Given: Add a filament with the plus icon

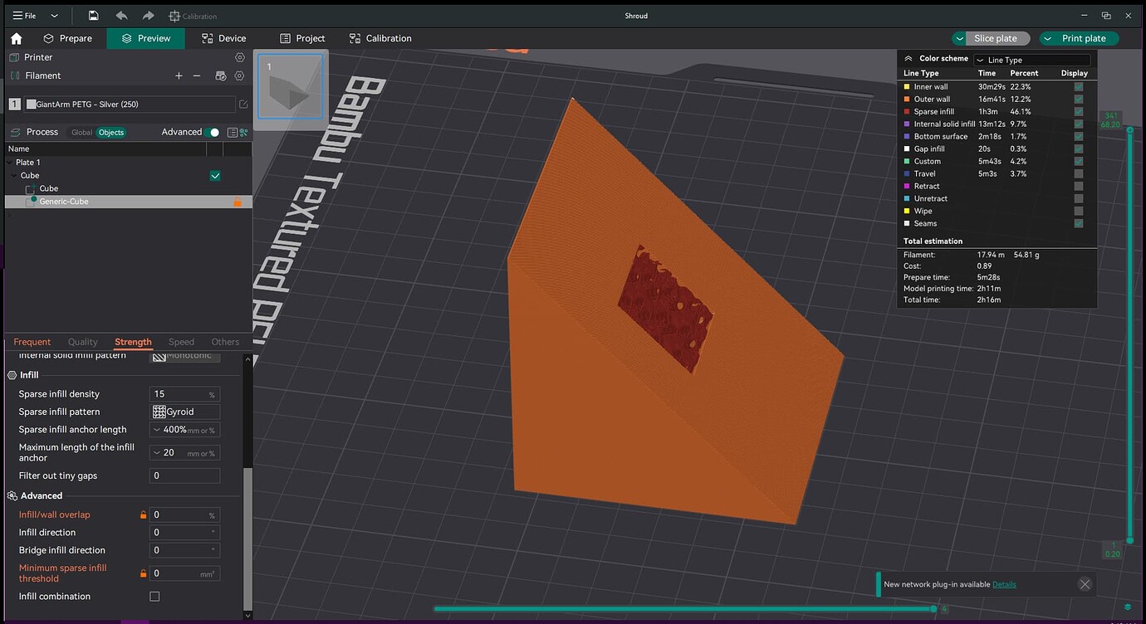Looking at the screenshot, I should point(179,76).
